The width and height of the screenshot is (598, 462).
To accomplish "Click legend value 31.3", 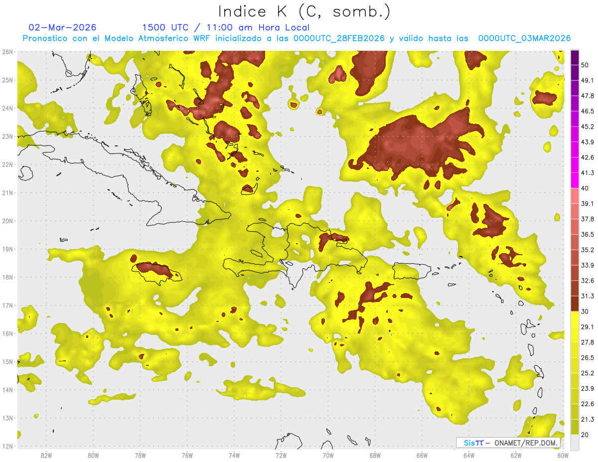I will (588, 296).
